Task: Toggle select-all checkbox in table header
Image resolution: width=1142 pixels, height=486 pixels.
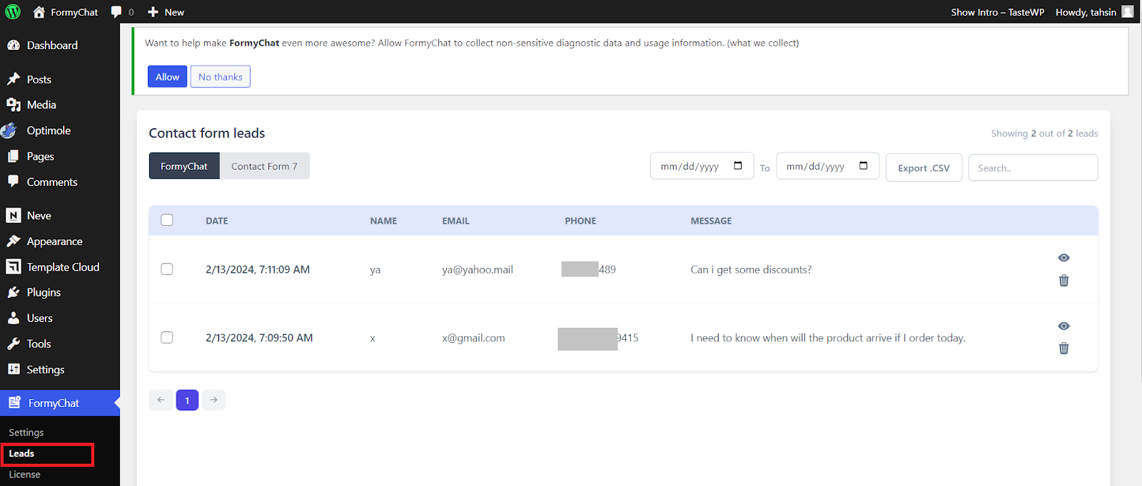Action: tap(167, 220)
